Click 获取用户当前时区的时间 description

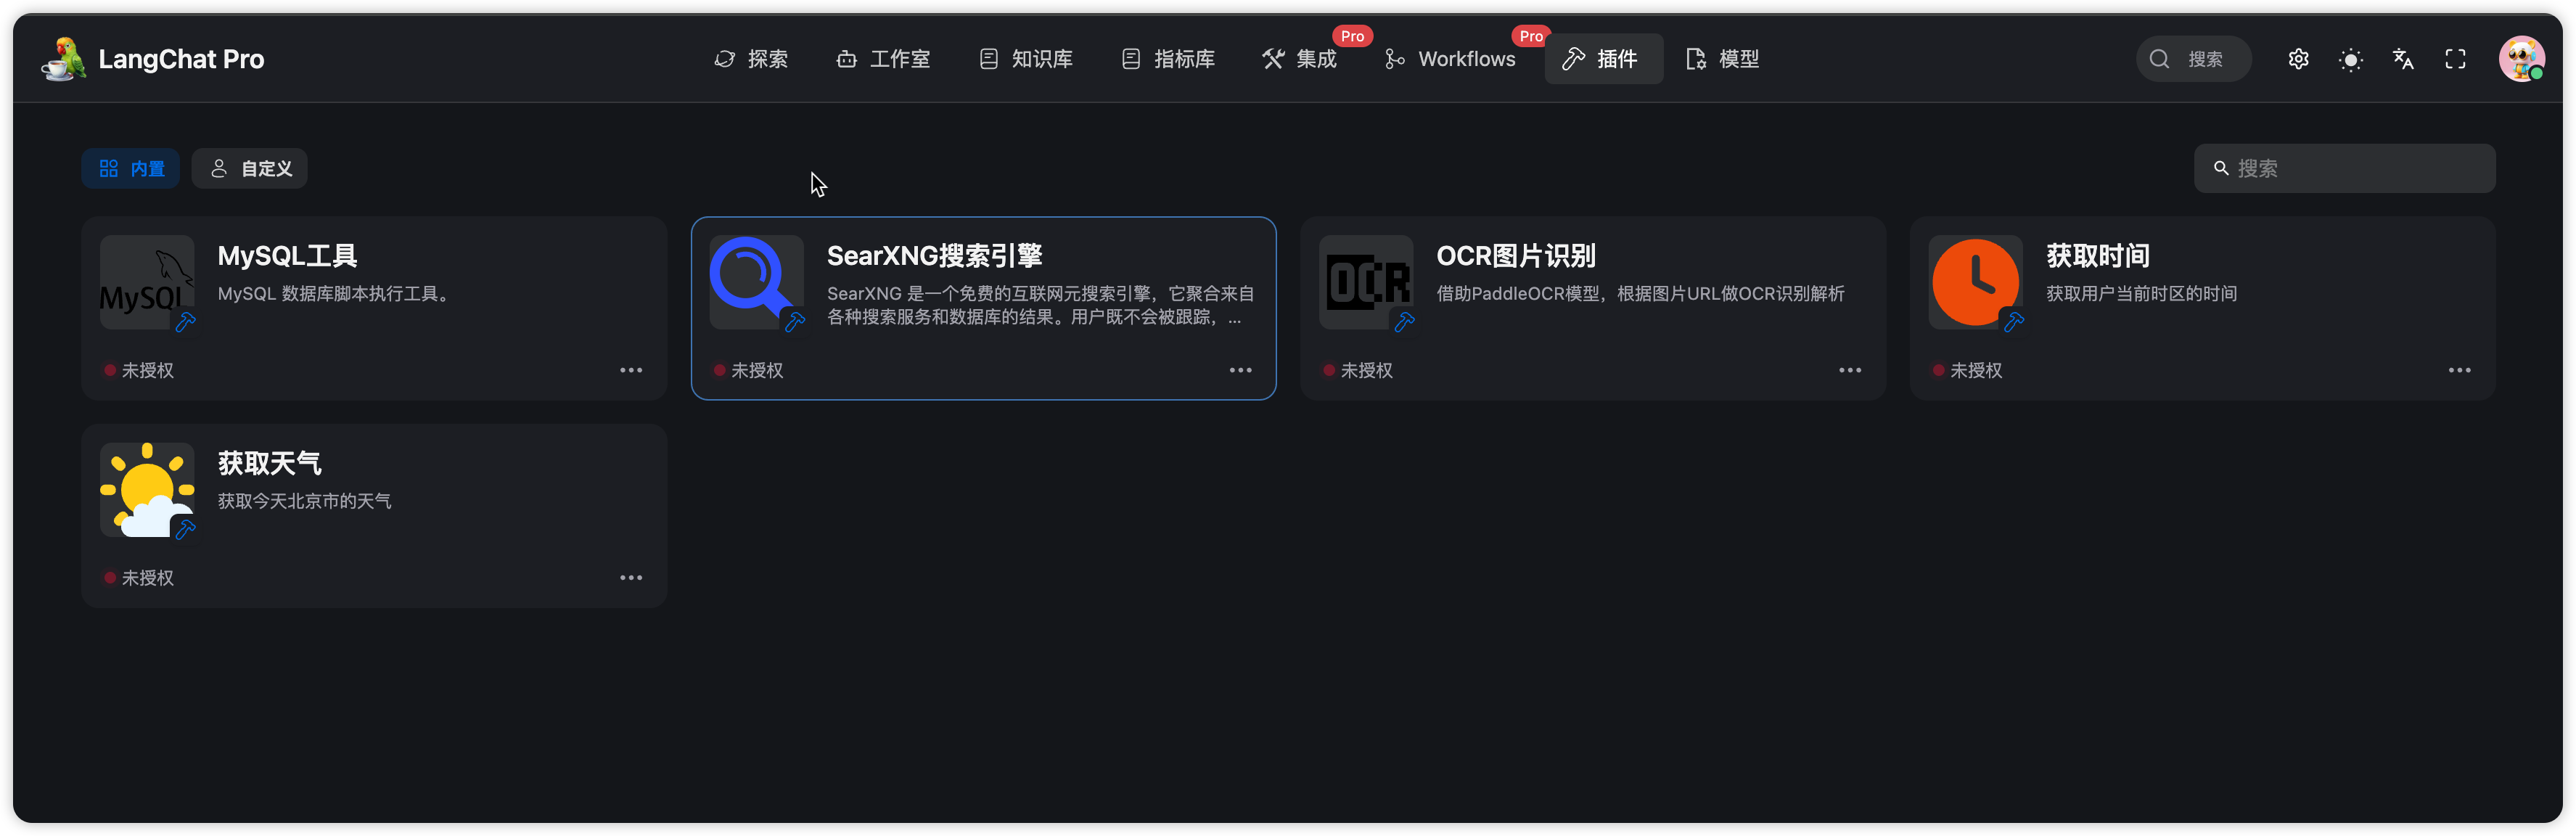[x=2141, y=293]
